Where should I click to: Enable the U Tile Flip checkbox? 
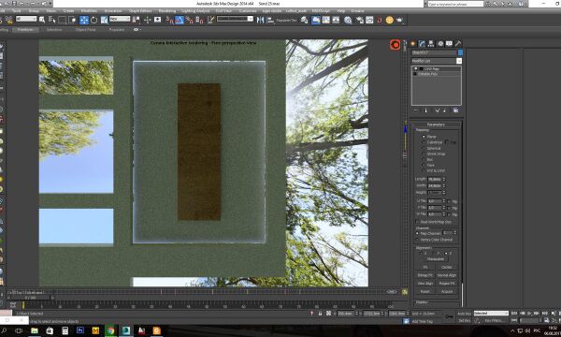(449, 201)
